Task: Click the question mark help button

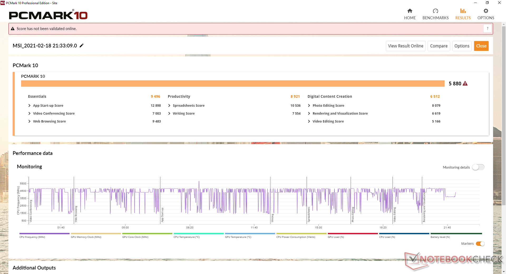Action: pyautogui.click(x=488, y=28)
